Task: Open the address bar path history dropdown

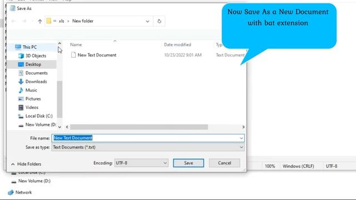Action: pos(147,21)
